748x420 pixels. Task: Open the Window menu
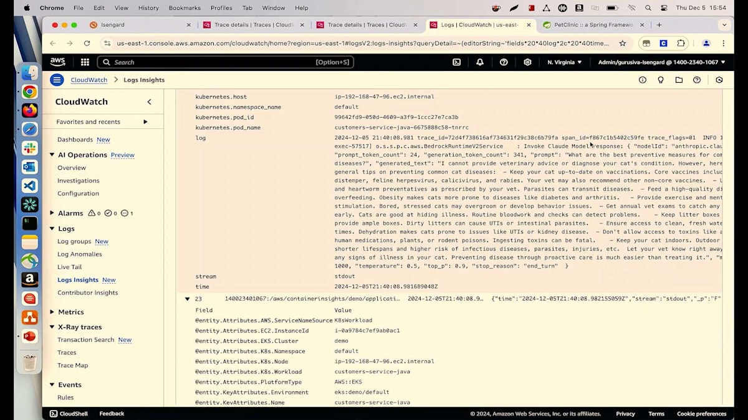(274, 8)
